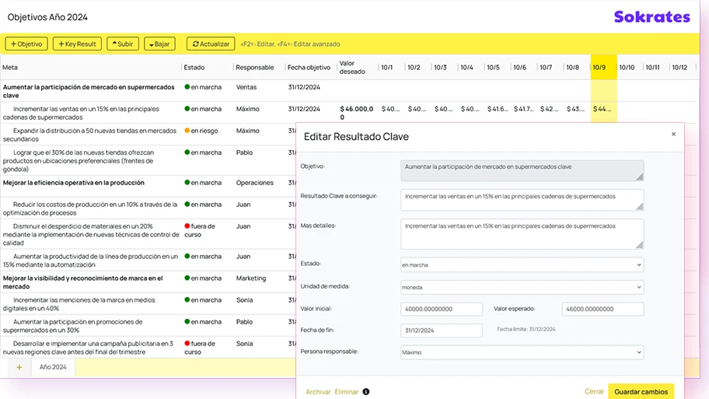Click the Subir button

coord(123,44)
